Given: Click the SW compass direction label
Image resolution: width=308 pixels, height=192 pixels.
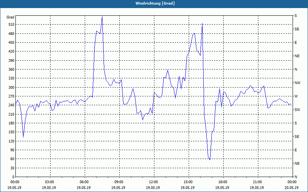Looking at the screenshot, I should pos(297,110).
